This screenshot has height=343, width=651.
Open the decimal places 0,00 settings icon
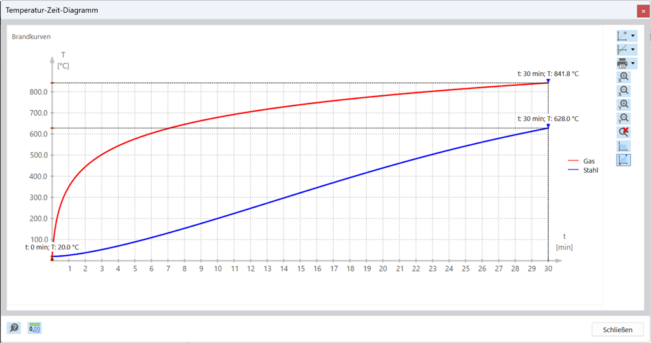tap(34, 328)
